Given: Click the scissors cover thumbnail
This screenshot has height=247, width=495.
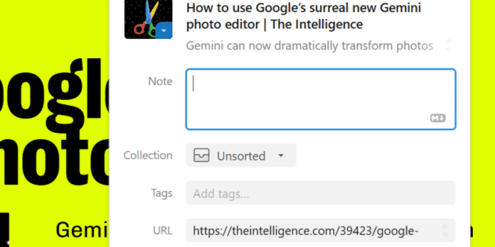Looking at the screenshot, I should [148, 19].
